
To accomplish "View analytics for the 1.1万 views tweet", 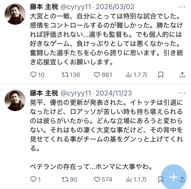I will pos(129,180).
